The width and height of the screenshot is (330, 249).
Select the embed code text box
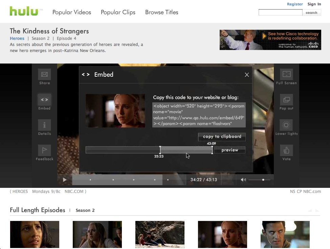pos(199,115)
